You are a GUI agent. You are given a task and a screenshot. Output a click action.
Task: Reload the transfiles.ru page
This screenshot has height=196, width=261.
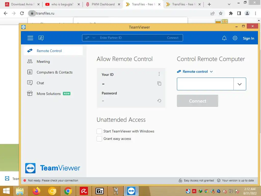[22, 13]
